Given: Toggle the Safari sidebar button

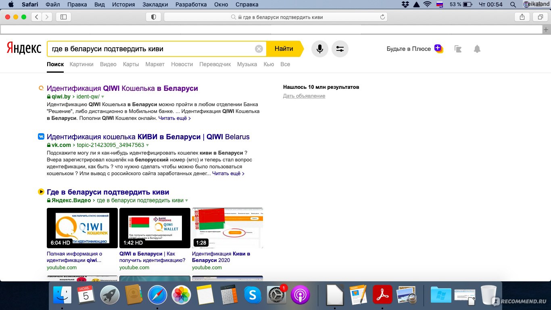Looking at the screenshot, I should [63, 17].
